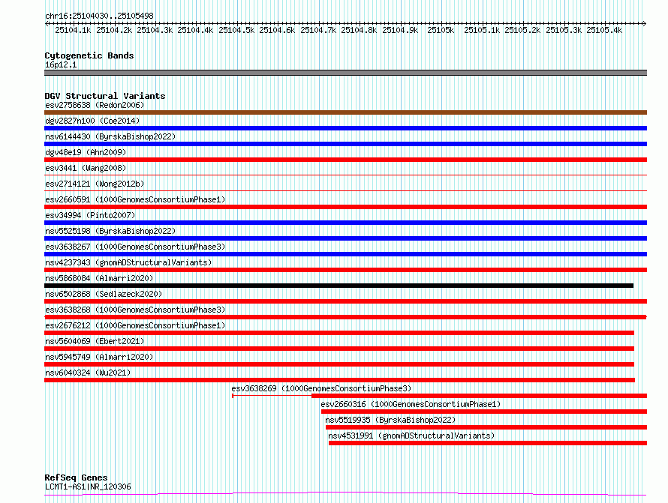Click the DGV Structural Variants track heading
Screen dimensions: 668x503
click(x=104, y=96)
